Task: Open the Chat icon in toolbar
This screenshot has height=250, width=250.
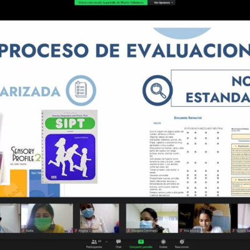Action: [119, 242]
